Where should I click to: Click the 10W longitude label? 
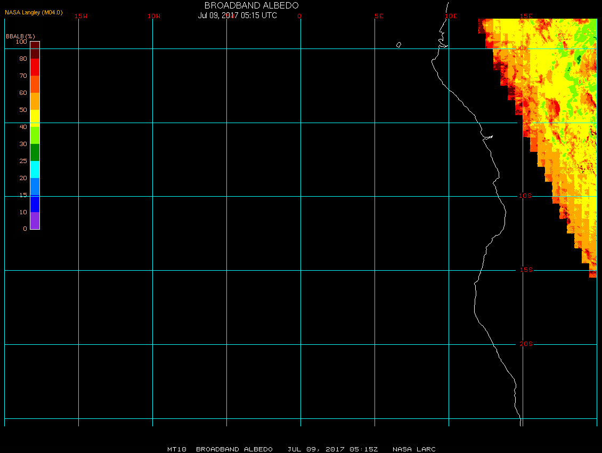tap(154, 16)
